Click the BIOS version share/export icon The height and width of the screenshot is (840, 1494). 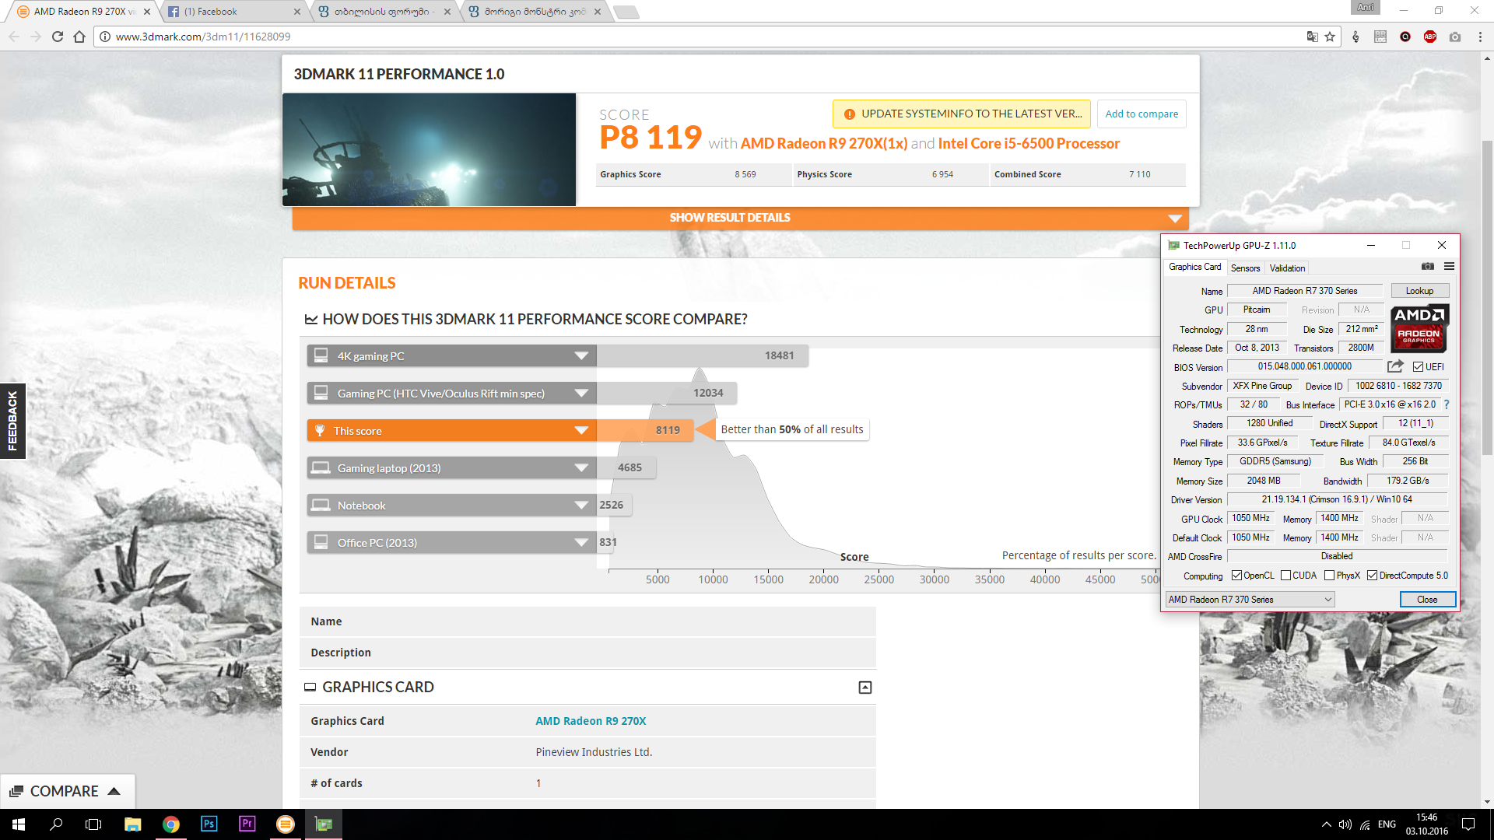[1395, 366]
